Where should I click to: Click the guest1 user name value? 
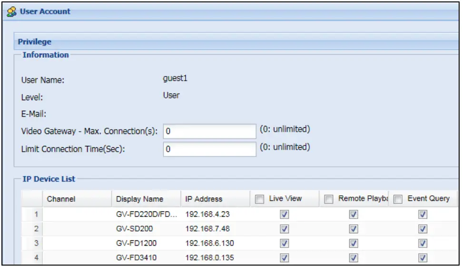tap(175, 78)
